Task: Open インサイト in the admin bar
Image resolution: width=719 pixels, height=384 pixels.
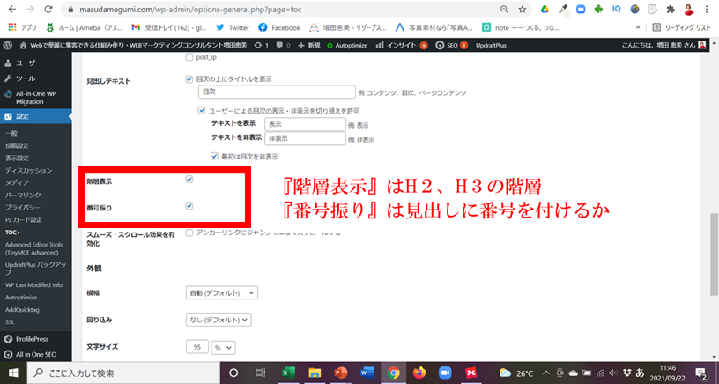Action: pyautogui.click(x=401, y=45)
